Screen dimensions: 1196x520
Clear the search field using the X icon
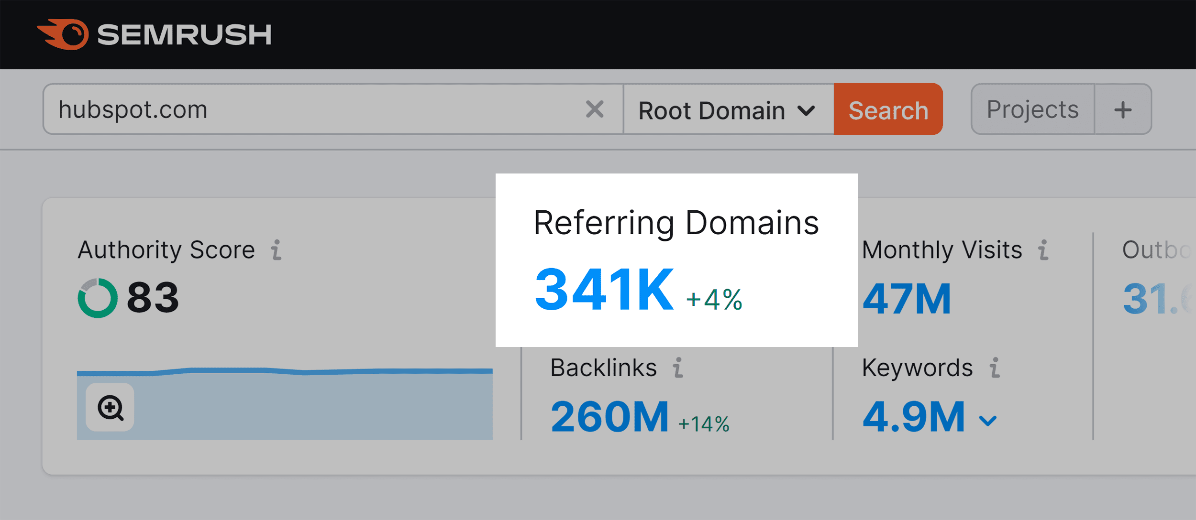(595, 109)
